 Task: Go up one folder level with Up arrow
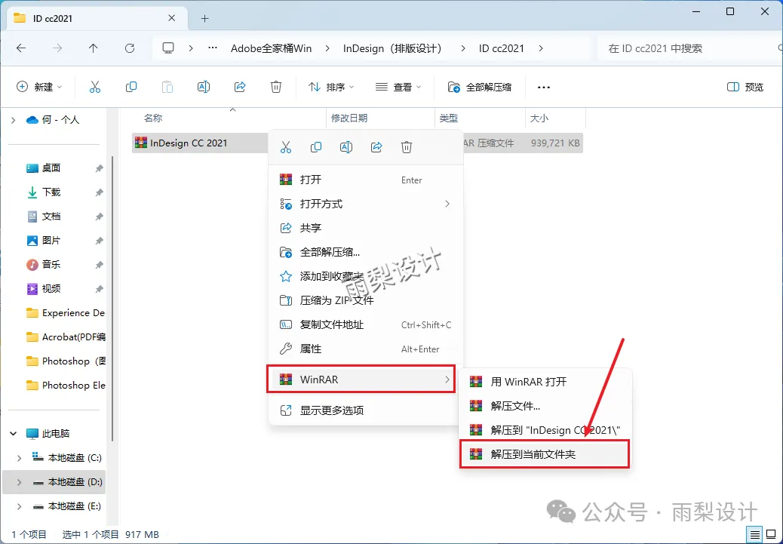tap(94, 48)
